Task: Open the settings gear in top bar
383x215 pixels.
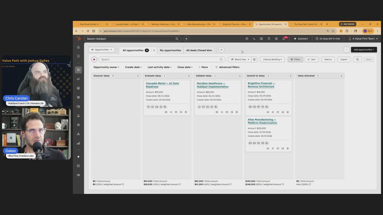Action: coord(276,39)
